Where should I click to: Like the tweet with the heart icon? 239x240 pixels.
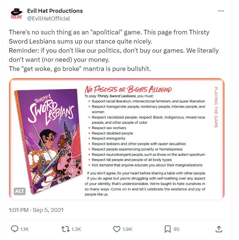click(117, 229)
